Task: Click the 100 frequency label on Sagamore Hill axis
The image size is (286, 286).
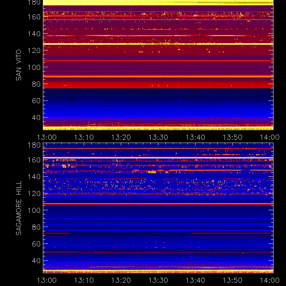Action: tap(34, 210)
